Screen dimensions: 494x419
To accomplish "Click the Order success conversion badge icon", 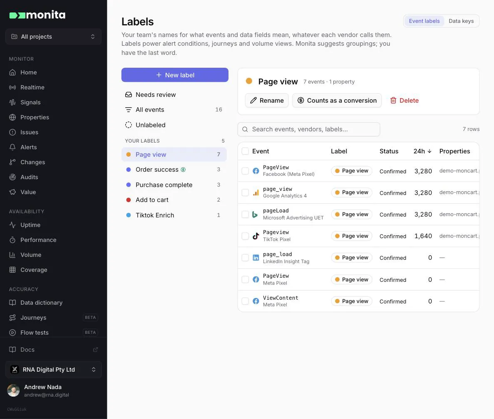I will (x=183, y=170).
